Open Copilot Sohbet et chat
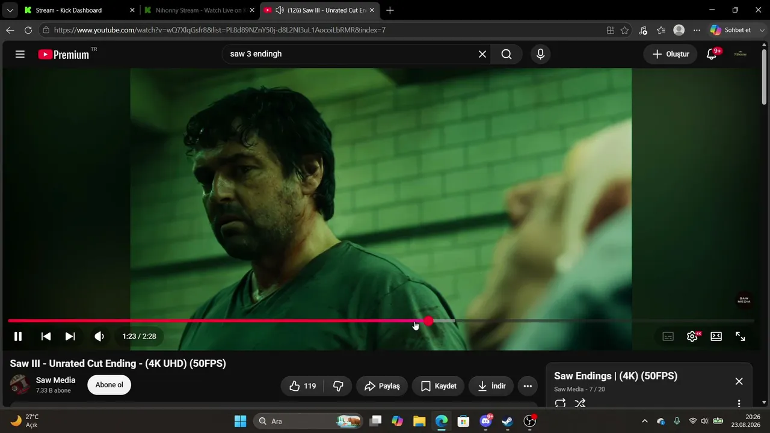The height and width of the screenshot is (433, 770). pyautogui.click(x=730, y=30)
